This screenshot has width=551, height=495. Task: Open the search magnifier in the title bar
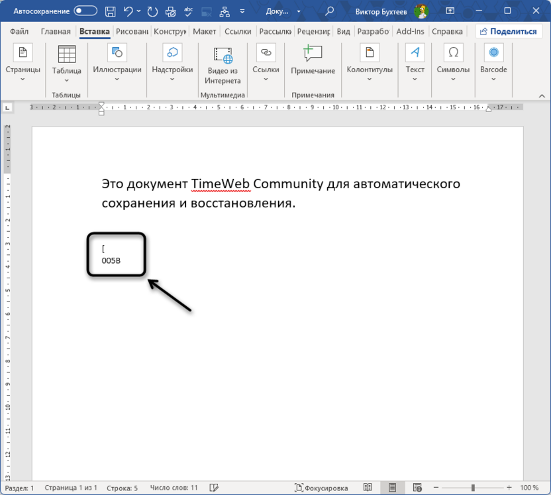(329, 11)
